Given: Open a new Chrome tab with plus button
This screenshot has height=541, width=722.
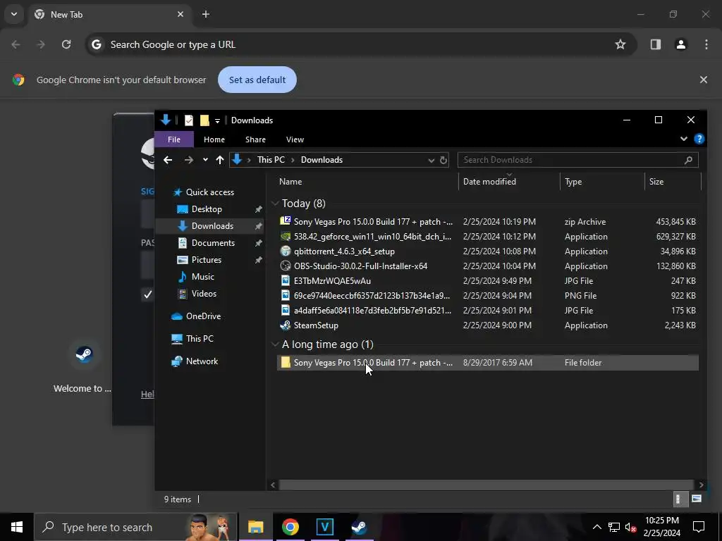Looking at the screenshot, I should point(206,14).
